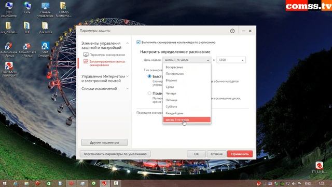Launch the Start Emsisoft shortcut
This screenshot has height=187, width=332.
pyautogui.click(x=45, y=50)
